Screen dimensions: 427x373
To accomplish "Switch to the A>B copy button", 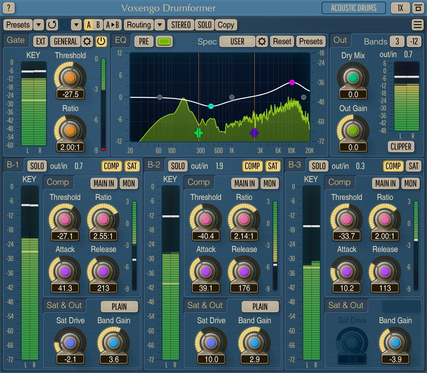I will [112, 25].
